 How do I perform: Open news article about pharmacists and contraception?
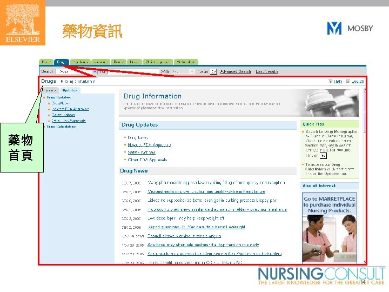tap(216, 183)
